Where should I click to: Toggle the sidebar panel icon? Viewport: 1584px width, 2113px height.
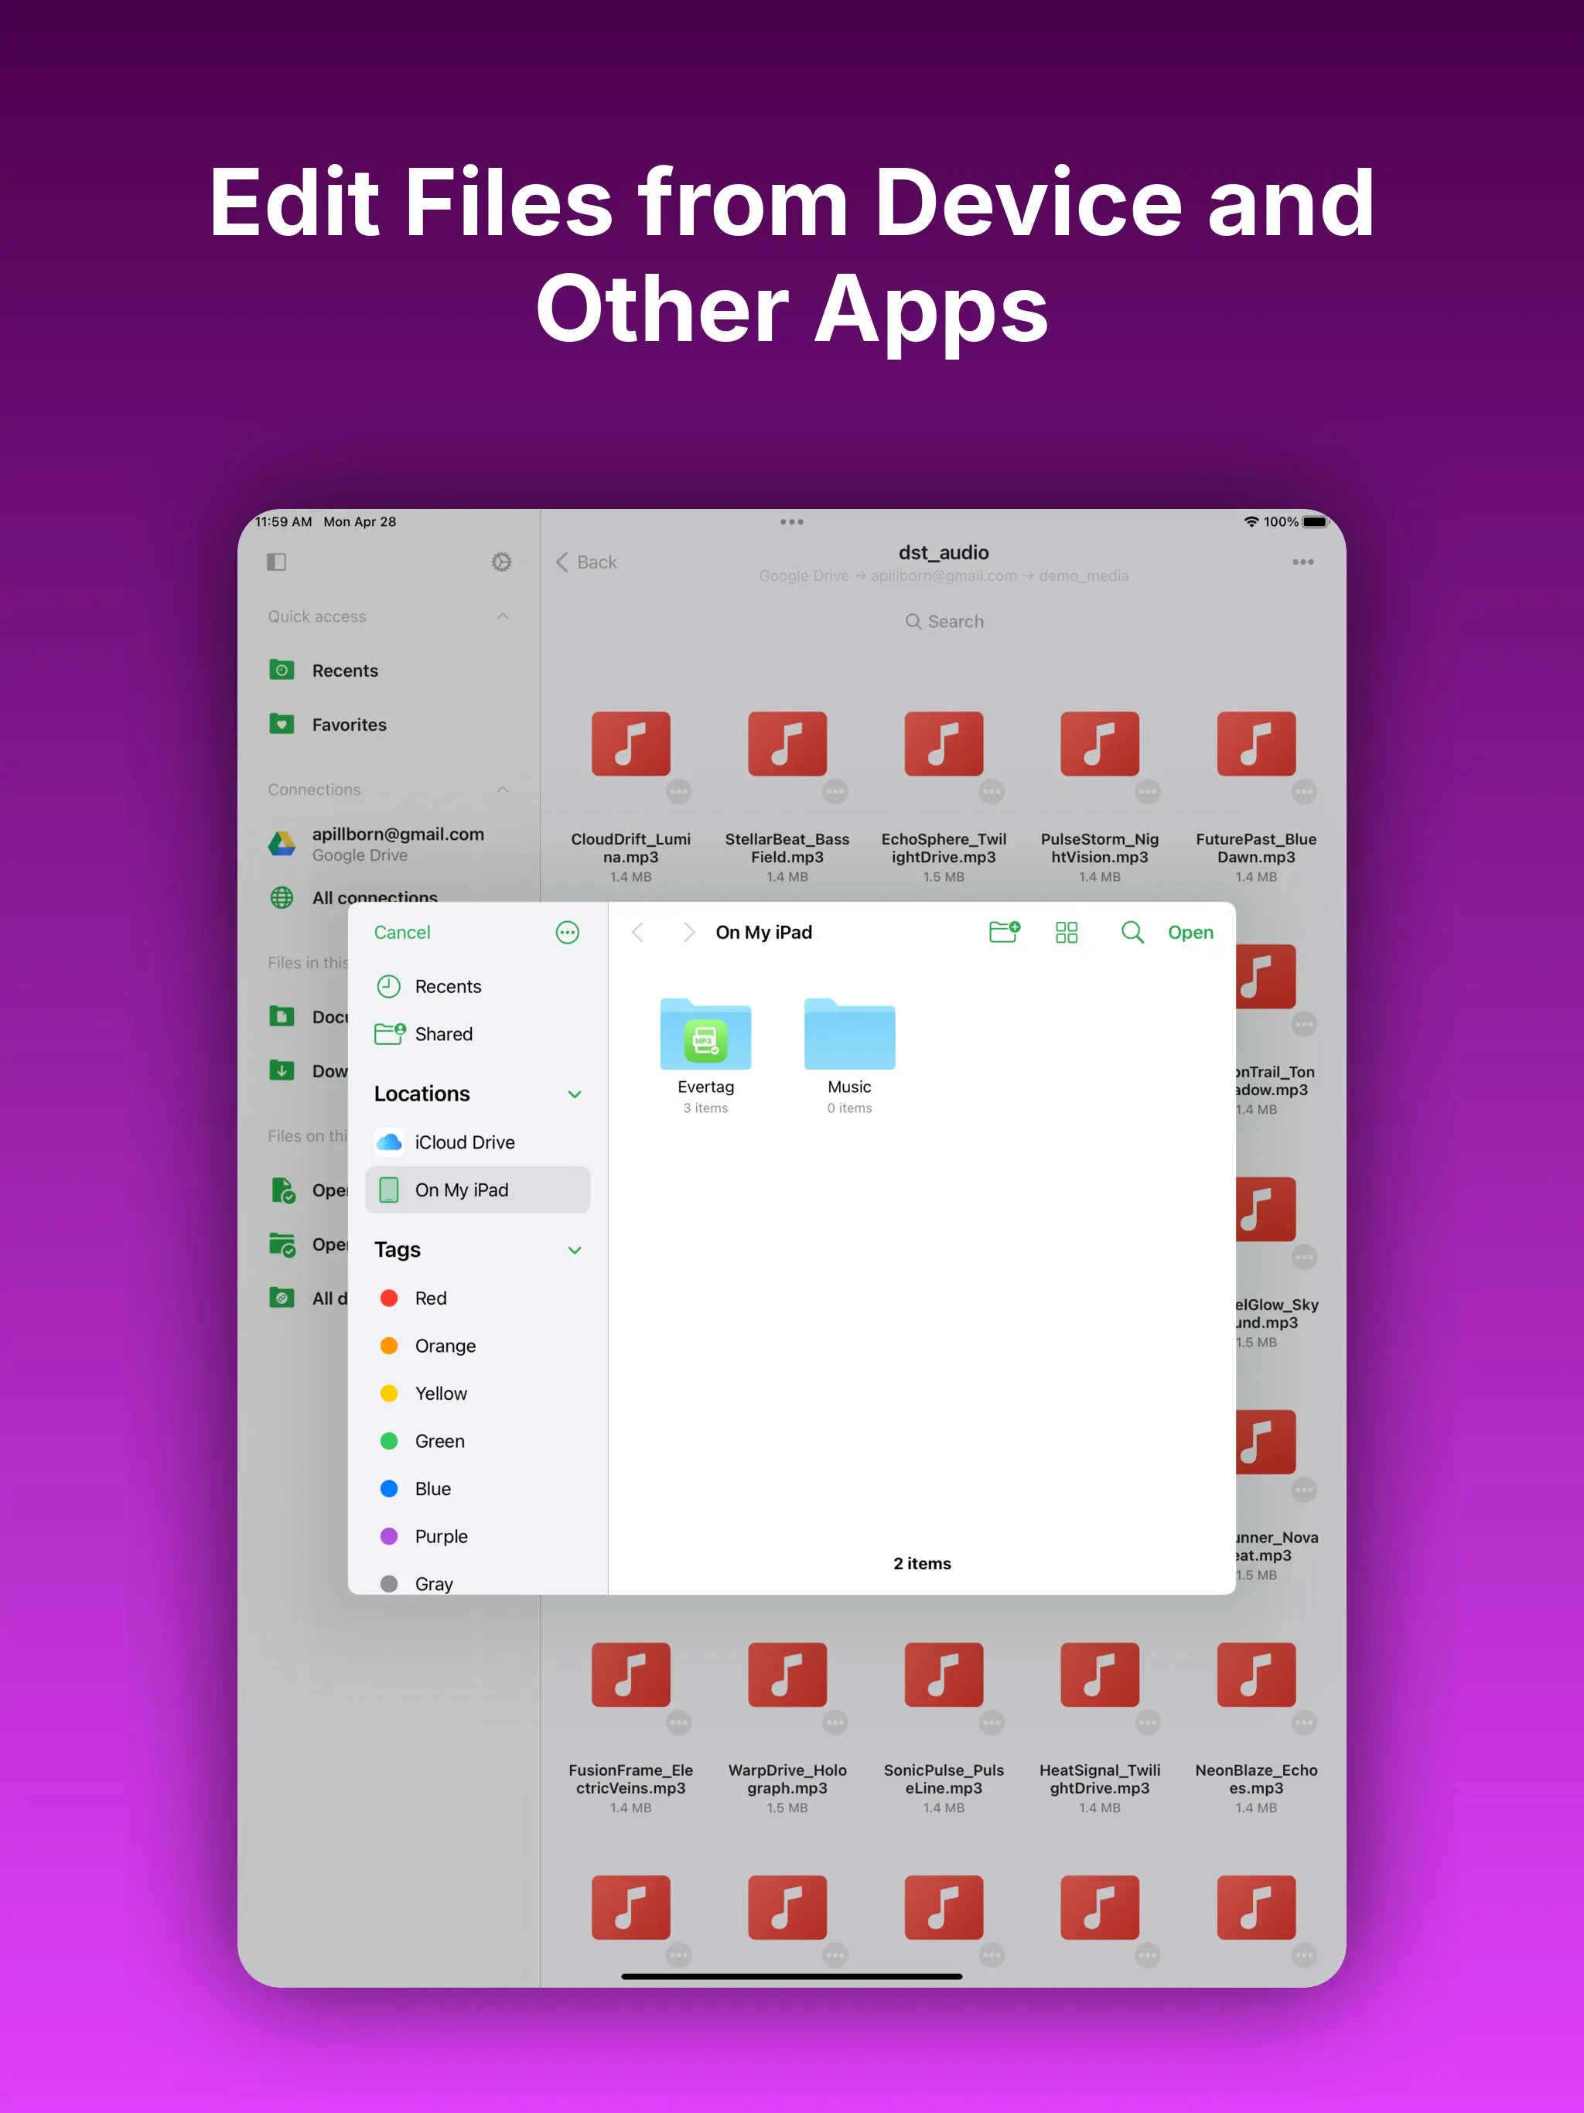tap(277, 562)
